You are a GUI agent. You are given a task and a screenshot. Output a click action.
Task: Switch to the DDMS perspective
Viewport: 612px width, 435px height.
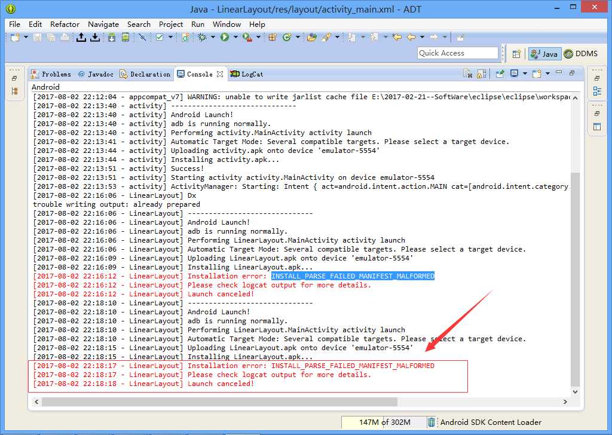581,54
